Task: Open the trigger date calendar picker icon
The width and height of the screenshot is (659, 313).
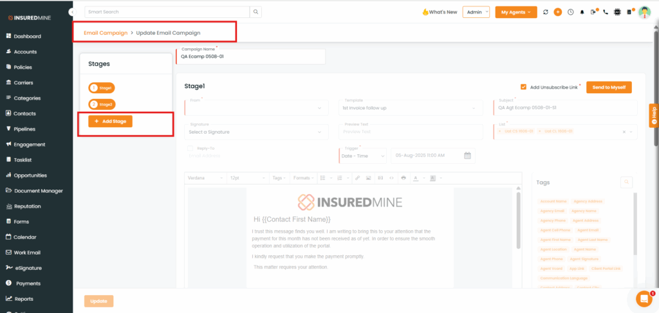Action: [468, 156]
